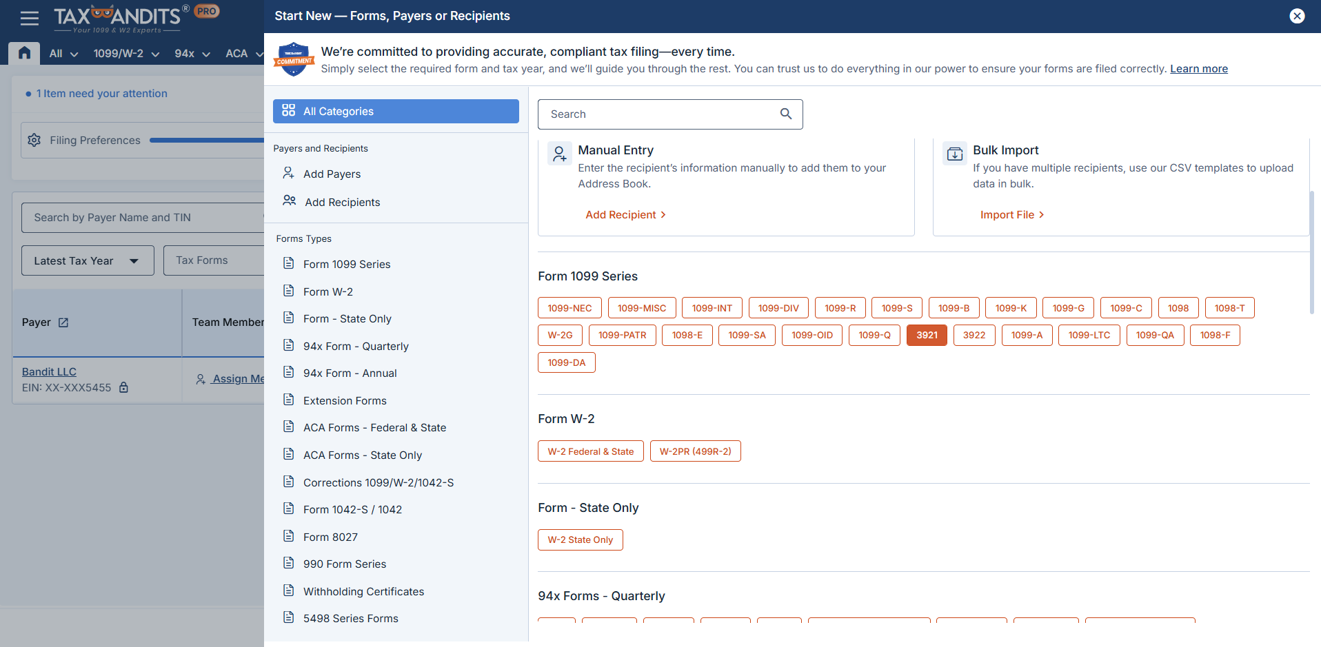This screenshot has width=1321, height=647.
Task: Click the Manual Entry person icon
Action: tap(560, 154)
